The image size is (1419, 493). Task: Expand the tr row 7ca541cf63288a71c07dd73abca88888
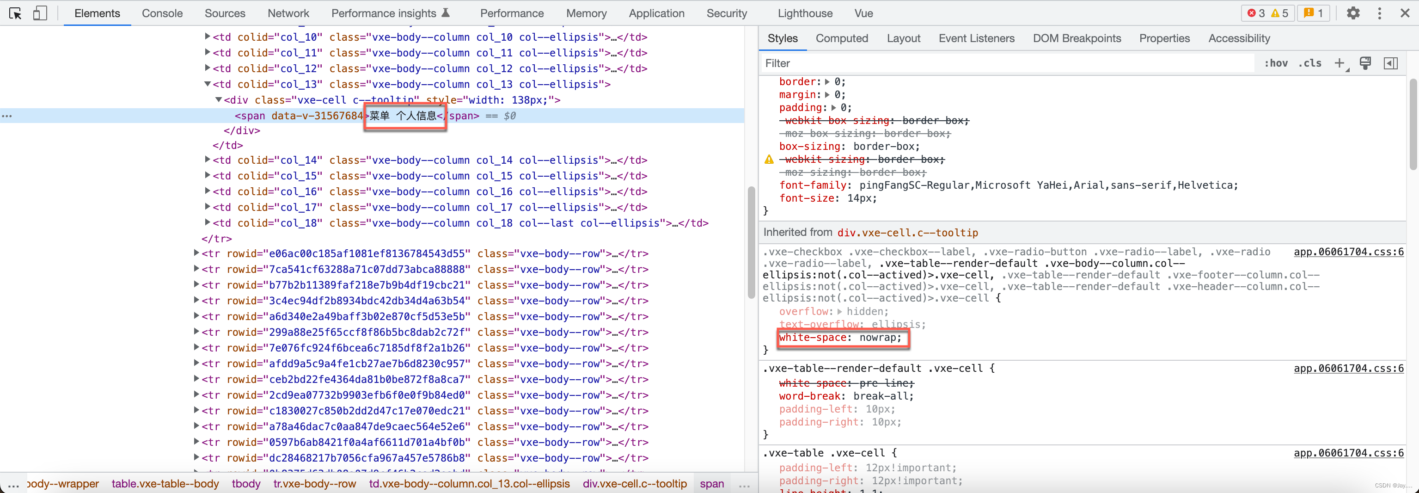(x=196, y=269)
